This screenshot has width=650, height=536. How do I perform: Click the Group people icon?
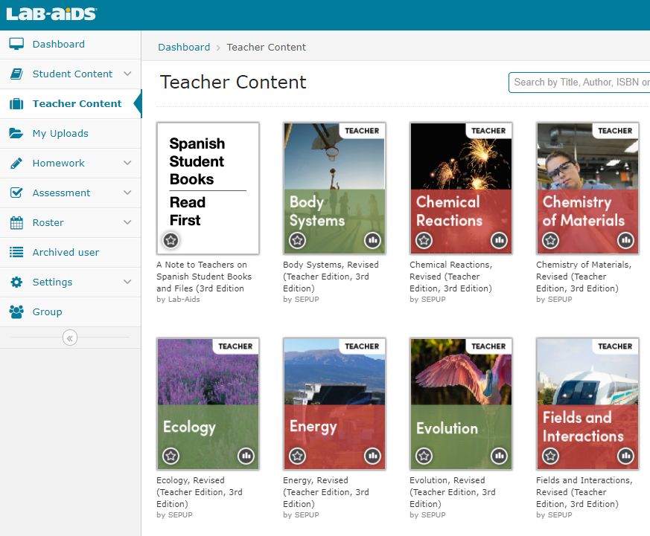pos(16,311)
